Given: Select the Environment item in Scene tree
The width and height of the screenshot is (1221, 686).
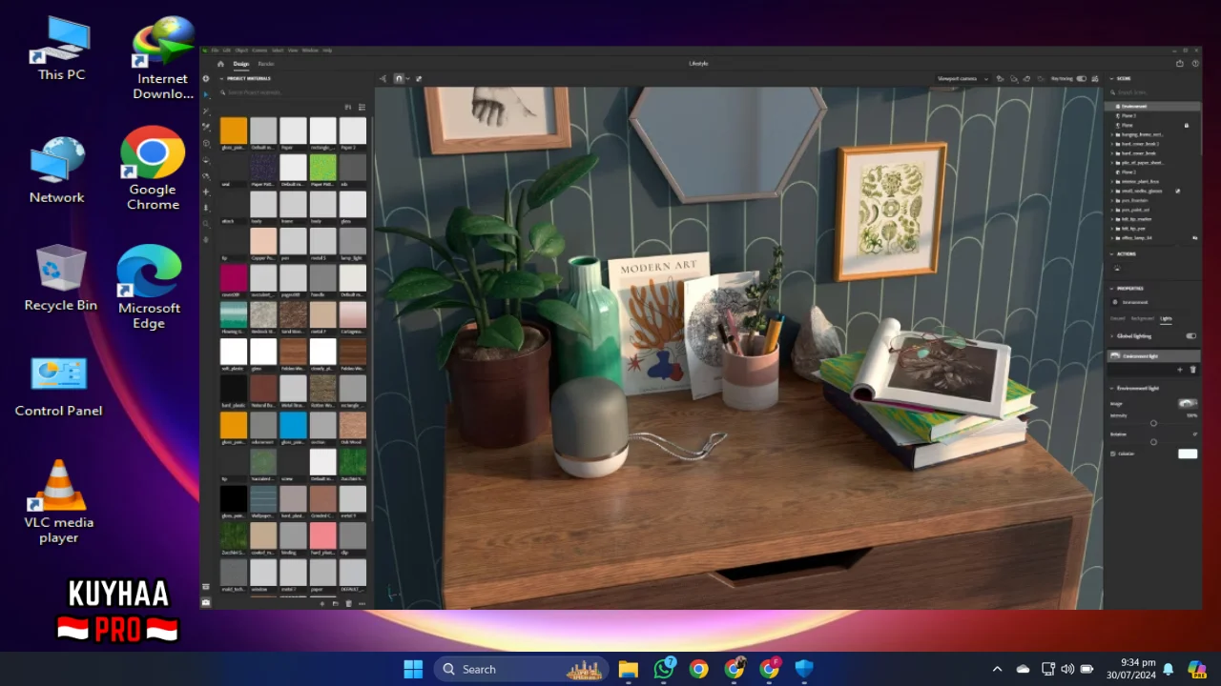Looking at the screenshot, I should 1152,106.
